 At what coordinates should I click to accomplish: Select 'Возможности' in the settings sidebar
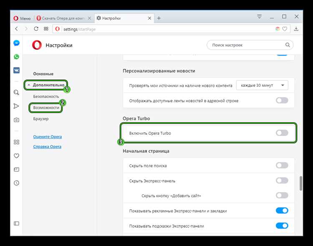[x=46, y=108]
